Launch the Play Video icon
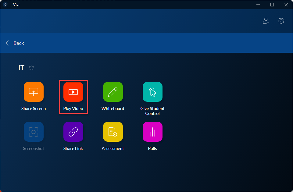Viewport: 293px width, 192px height. 73,92
